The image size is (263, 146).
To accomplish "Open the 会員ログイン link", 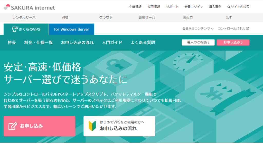I will [193, 7].
